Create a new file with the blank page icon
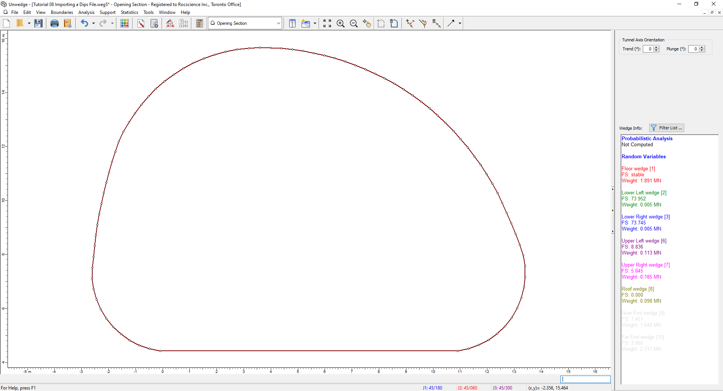The height and width of the screenshot is (391, 723). point(6,23)
